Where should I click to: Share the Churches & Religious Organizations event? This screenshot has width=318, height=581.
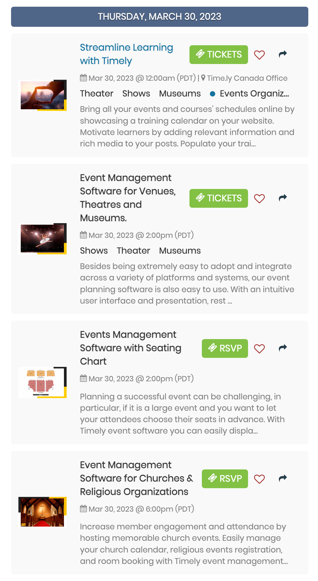pos(283,478)
